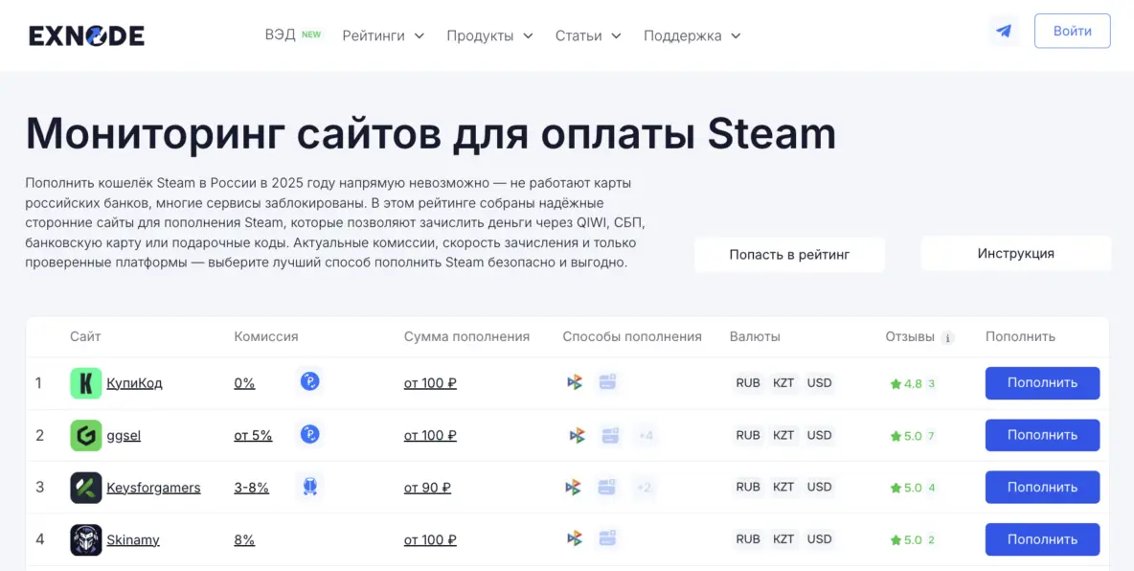Click the blue badge in Keysforgamers row
Screen dimensions: 1134x571
click(x=309, y=487)
